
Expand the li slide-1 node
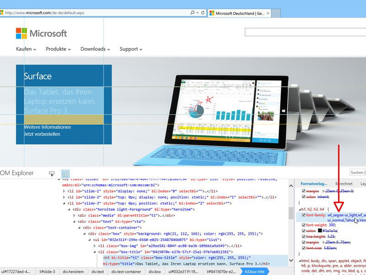pyautogui.click(x=64, y=191)
